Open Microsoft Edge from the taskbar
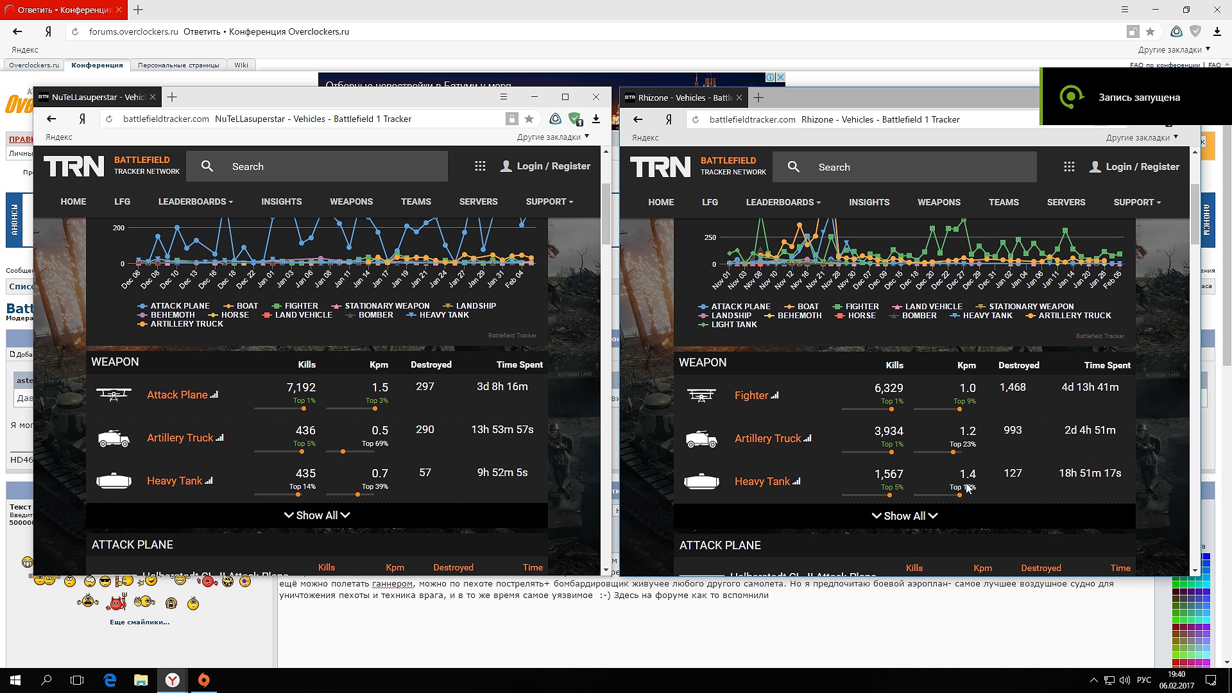The image size is (1232, 693). click(110, 680)
